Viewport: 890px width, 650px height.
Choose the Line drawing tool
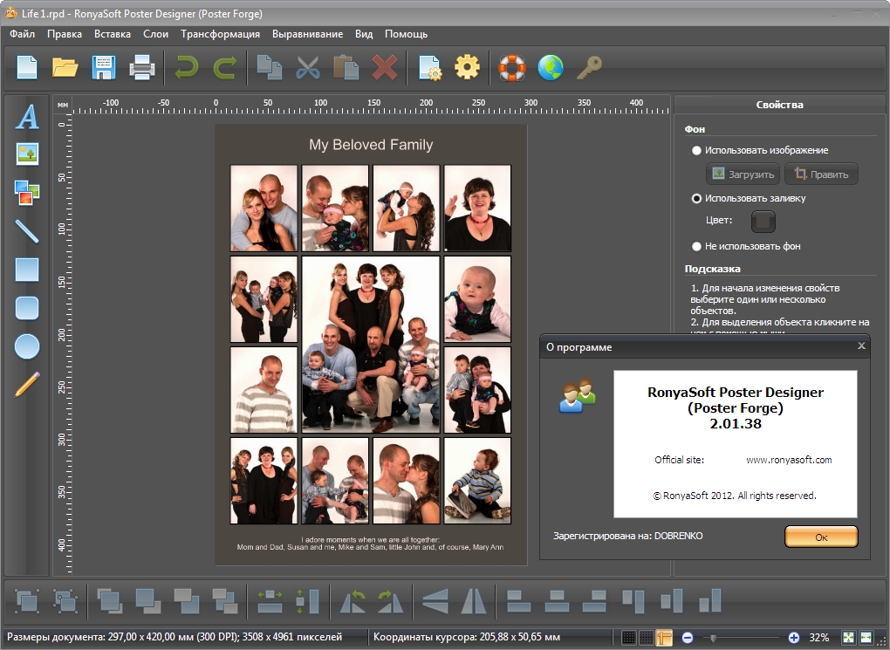click(x=28, y=231)
